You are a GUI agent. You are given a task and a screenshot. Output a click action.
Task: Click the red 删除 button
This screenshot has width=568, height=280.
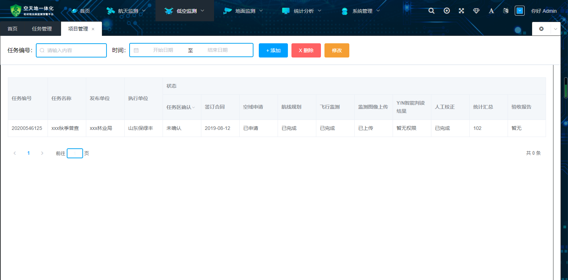(306, 50)
